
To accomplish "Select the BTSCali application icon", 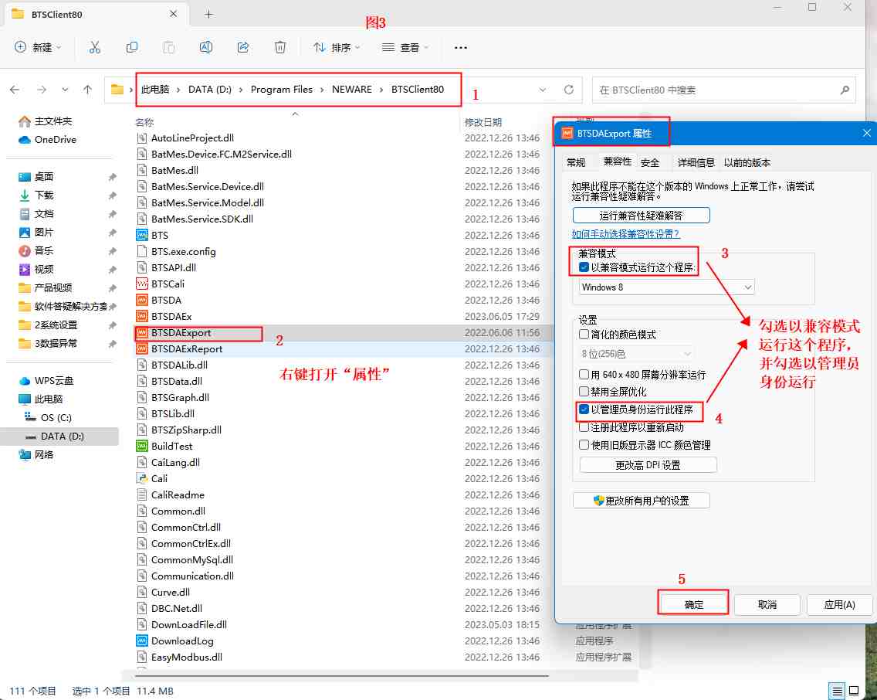I will pos(142,284).
